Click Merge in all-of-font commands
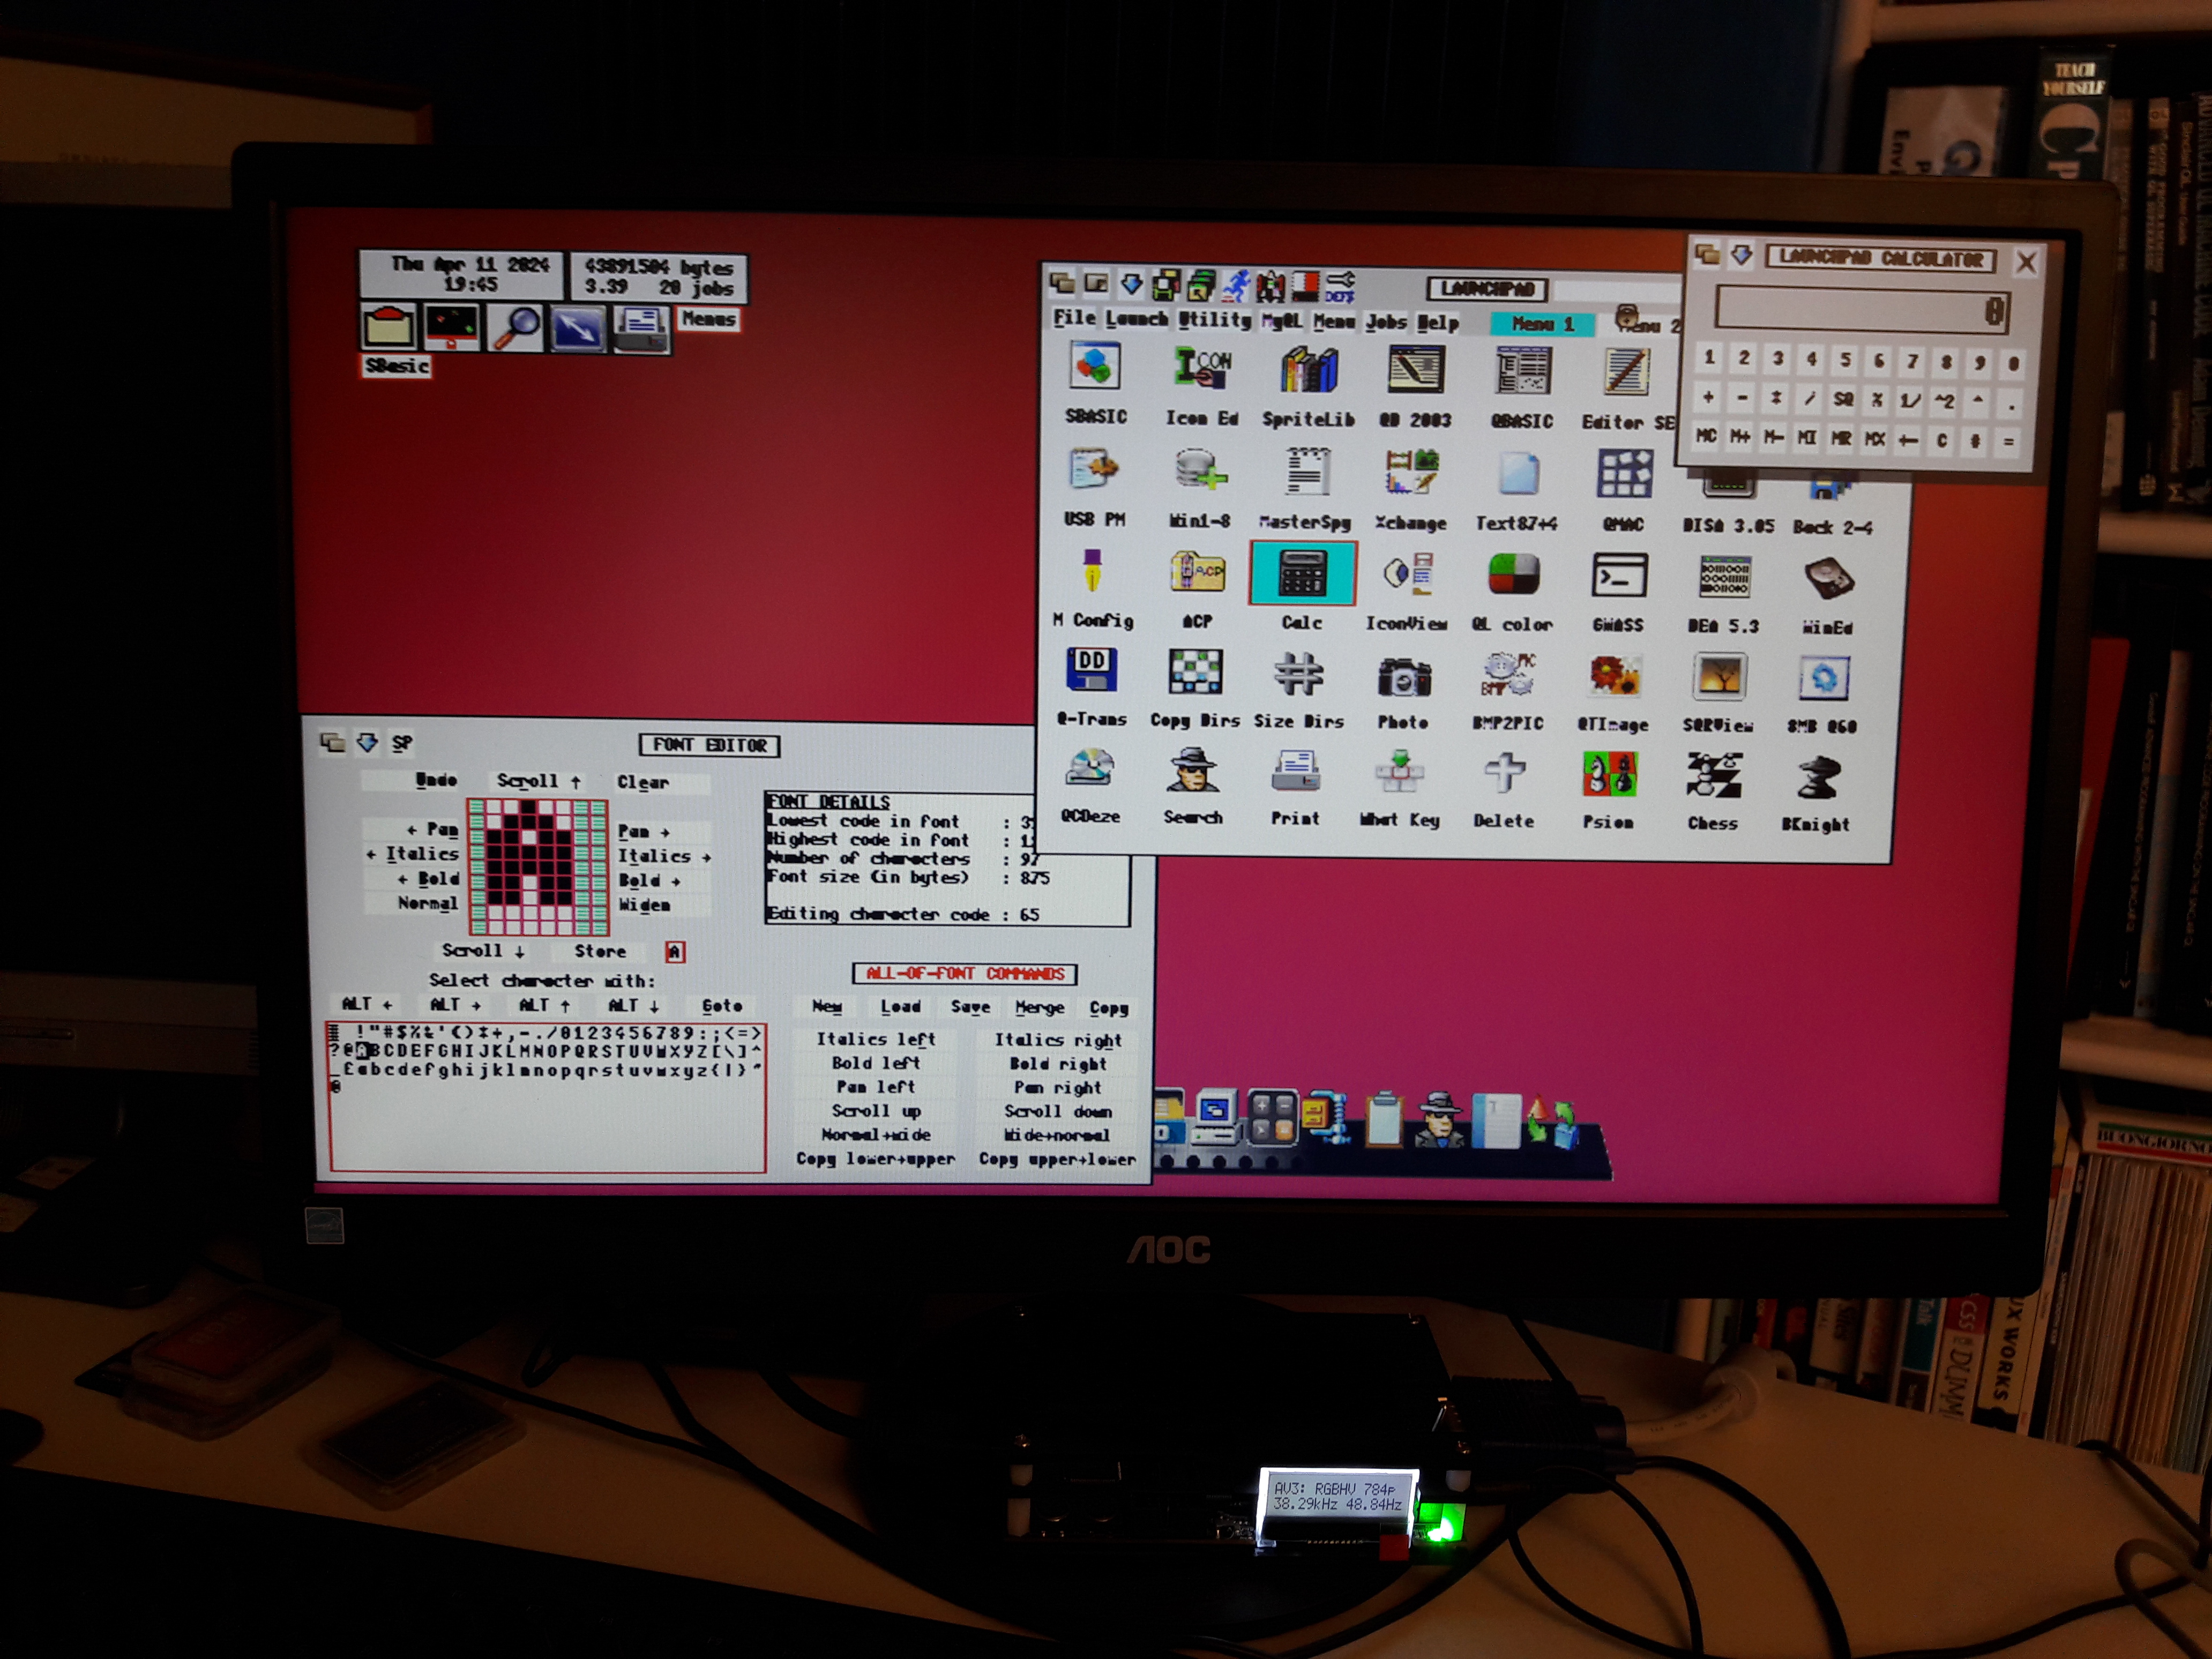 tap(1040, 1008)
